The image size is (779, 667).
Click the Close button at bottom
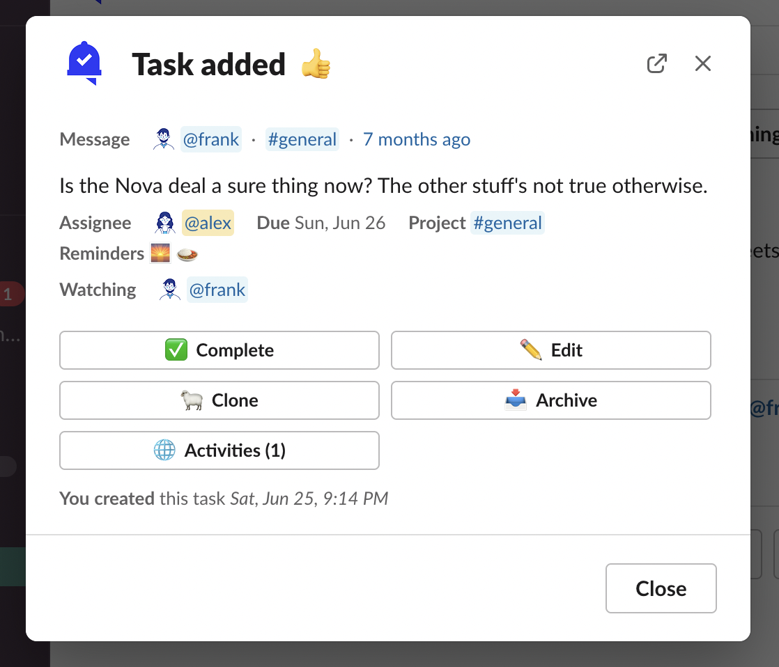point(661,588)
